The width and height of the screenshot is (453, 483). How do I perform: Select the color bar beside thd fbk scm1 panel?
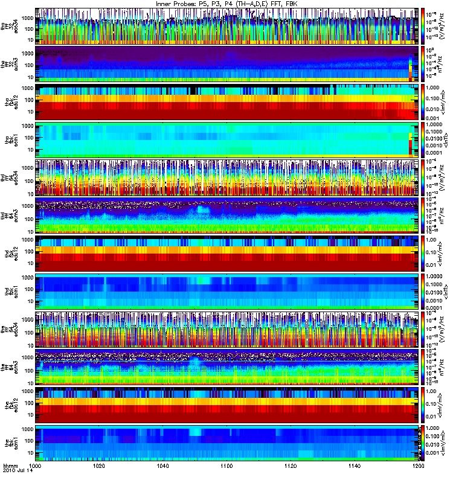tap(422, 292)
